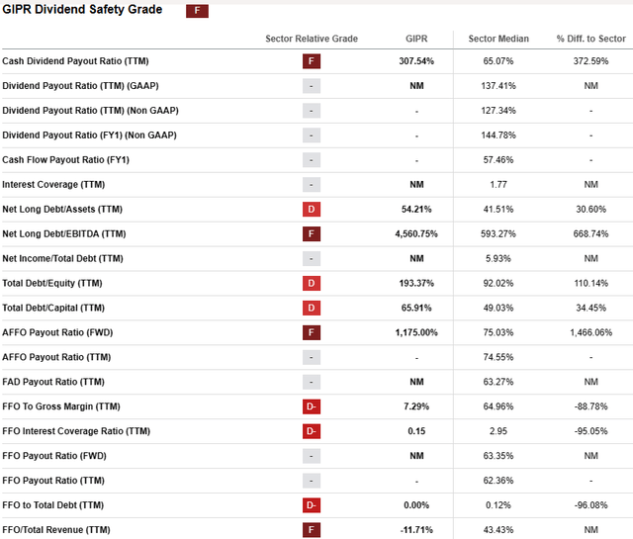633x539 pixels.
Task: Click F grade badge for Cash Dividend Payout Ratio
Action: pyautogui.click(x=312, y=61)
